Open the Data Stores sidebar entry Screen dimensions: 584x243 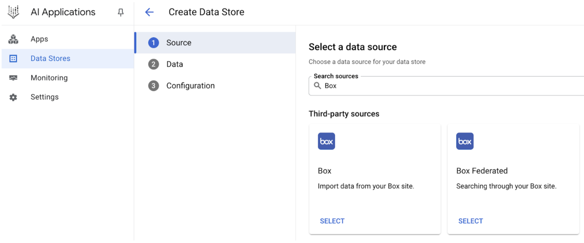pos(50,58)
